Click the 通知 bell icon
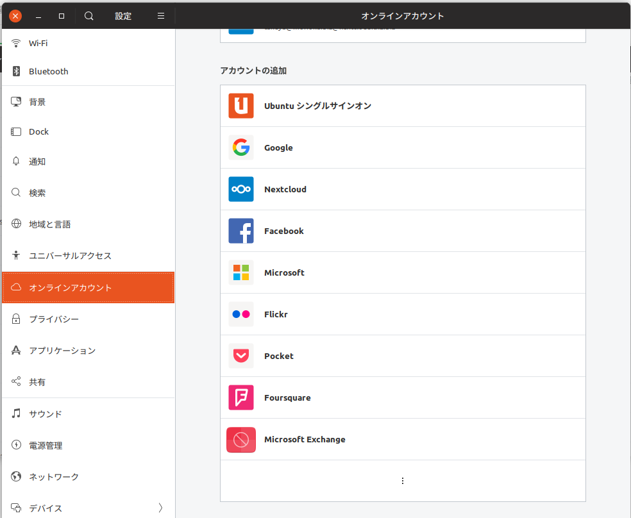The height and width of the screenshot is (518, 631). pyautogui.click(x=16, y=162)
